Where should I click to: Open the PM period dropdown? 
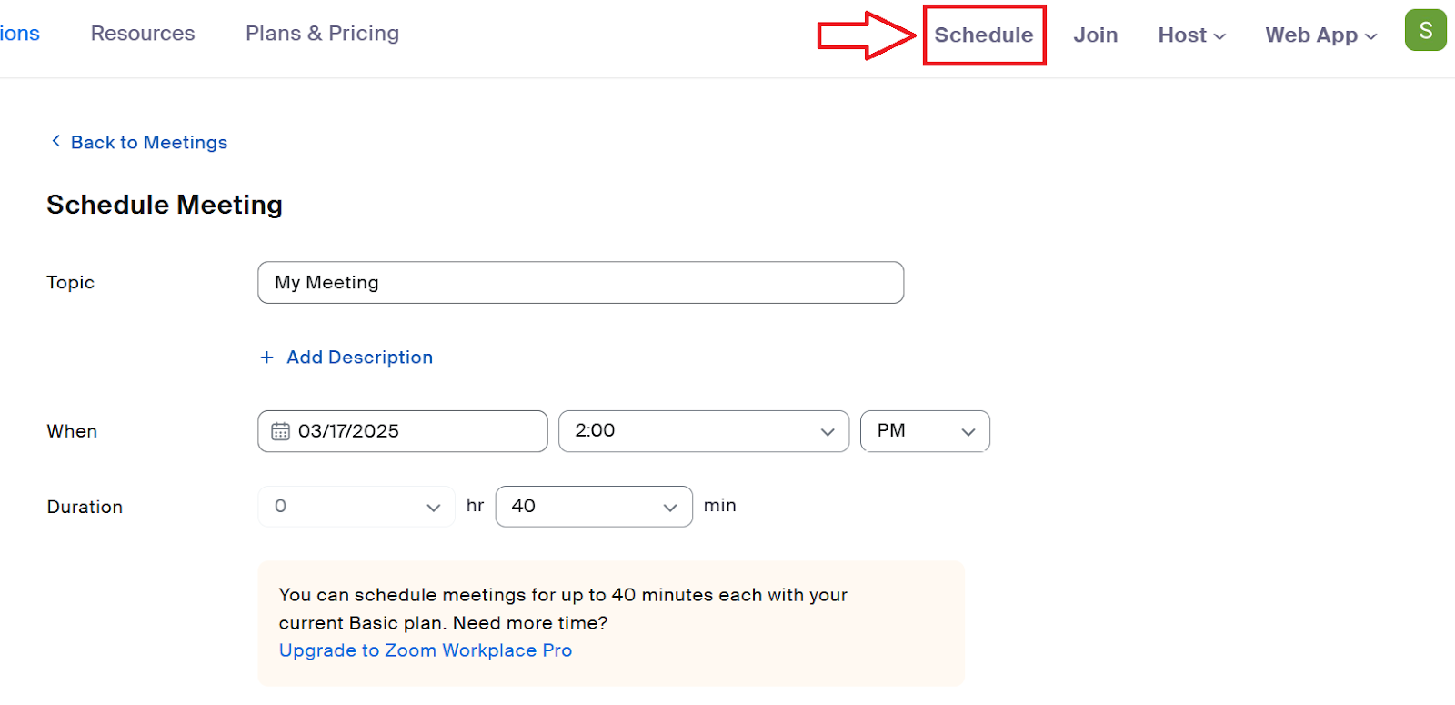pyautogui.click(x=924, y=431)
